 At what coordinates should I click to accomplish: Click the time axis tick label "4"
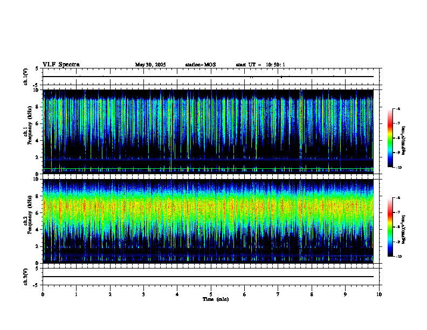tap(177, 294)
